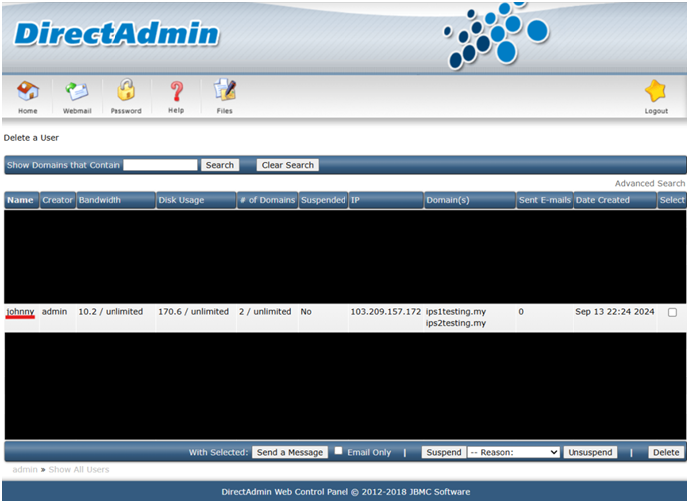Click the Send a Message button

289,452
